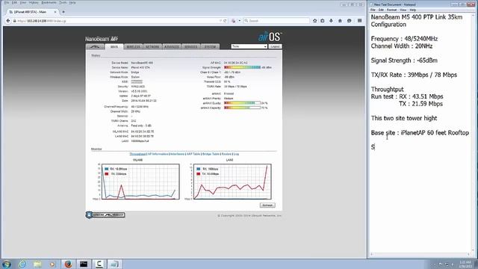
Task: Close the iPlanet 400 STA browser tab
Action: [55, 12]
